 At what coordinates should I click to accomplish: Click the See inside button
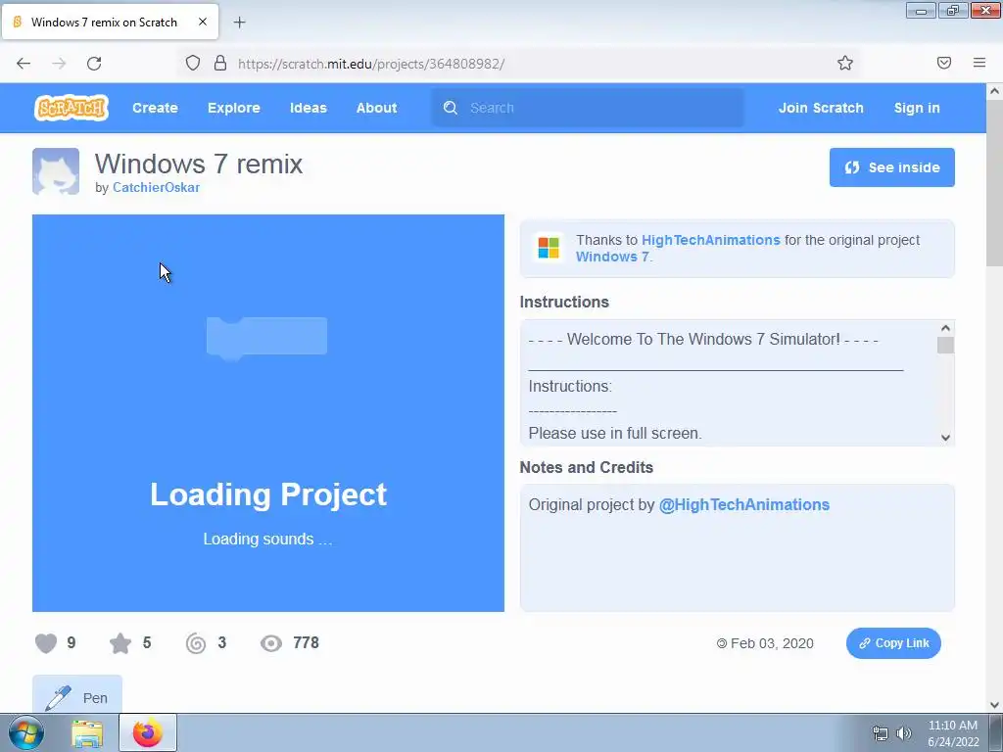[891, 167]
